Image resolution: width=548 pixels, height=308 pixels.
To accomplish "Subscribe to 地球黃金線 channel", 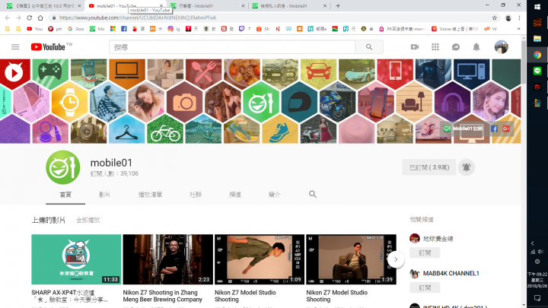I will click(425, 252).
